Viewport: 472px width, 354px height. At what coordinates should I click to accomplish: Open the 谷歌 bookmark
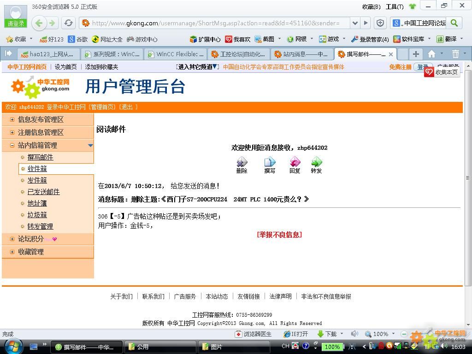[77, 39]
